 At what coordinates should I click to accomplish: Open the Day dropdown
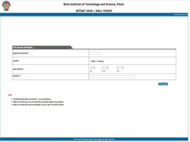[93, 68]
